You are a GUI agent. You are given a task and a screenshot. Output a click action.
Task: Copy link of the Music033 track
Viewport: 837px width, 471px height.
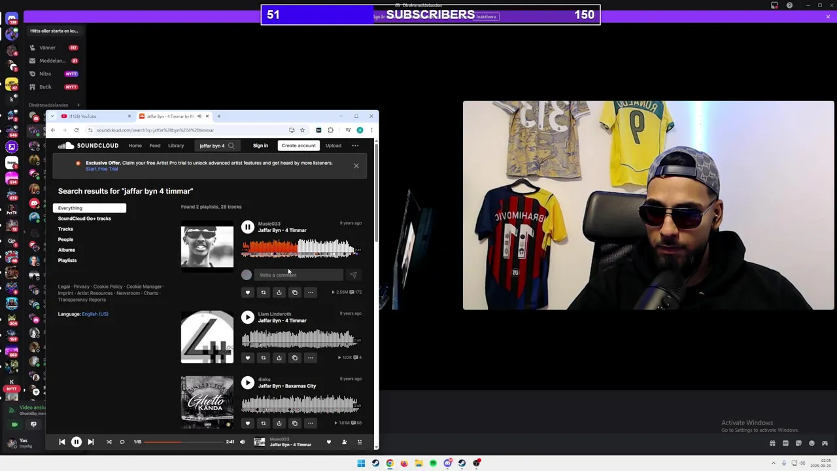coord(294,292)
